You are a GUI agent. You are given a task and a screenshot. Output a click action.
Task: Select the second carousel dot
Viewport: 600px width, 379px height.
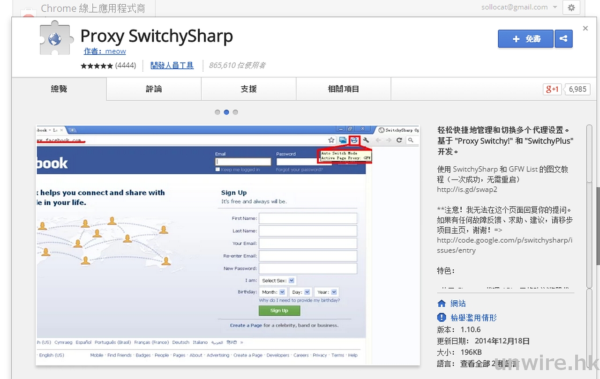pos(226,112)
